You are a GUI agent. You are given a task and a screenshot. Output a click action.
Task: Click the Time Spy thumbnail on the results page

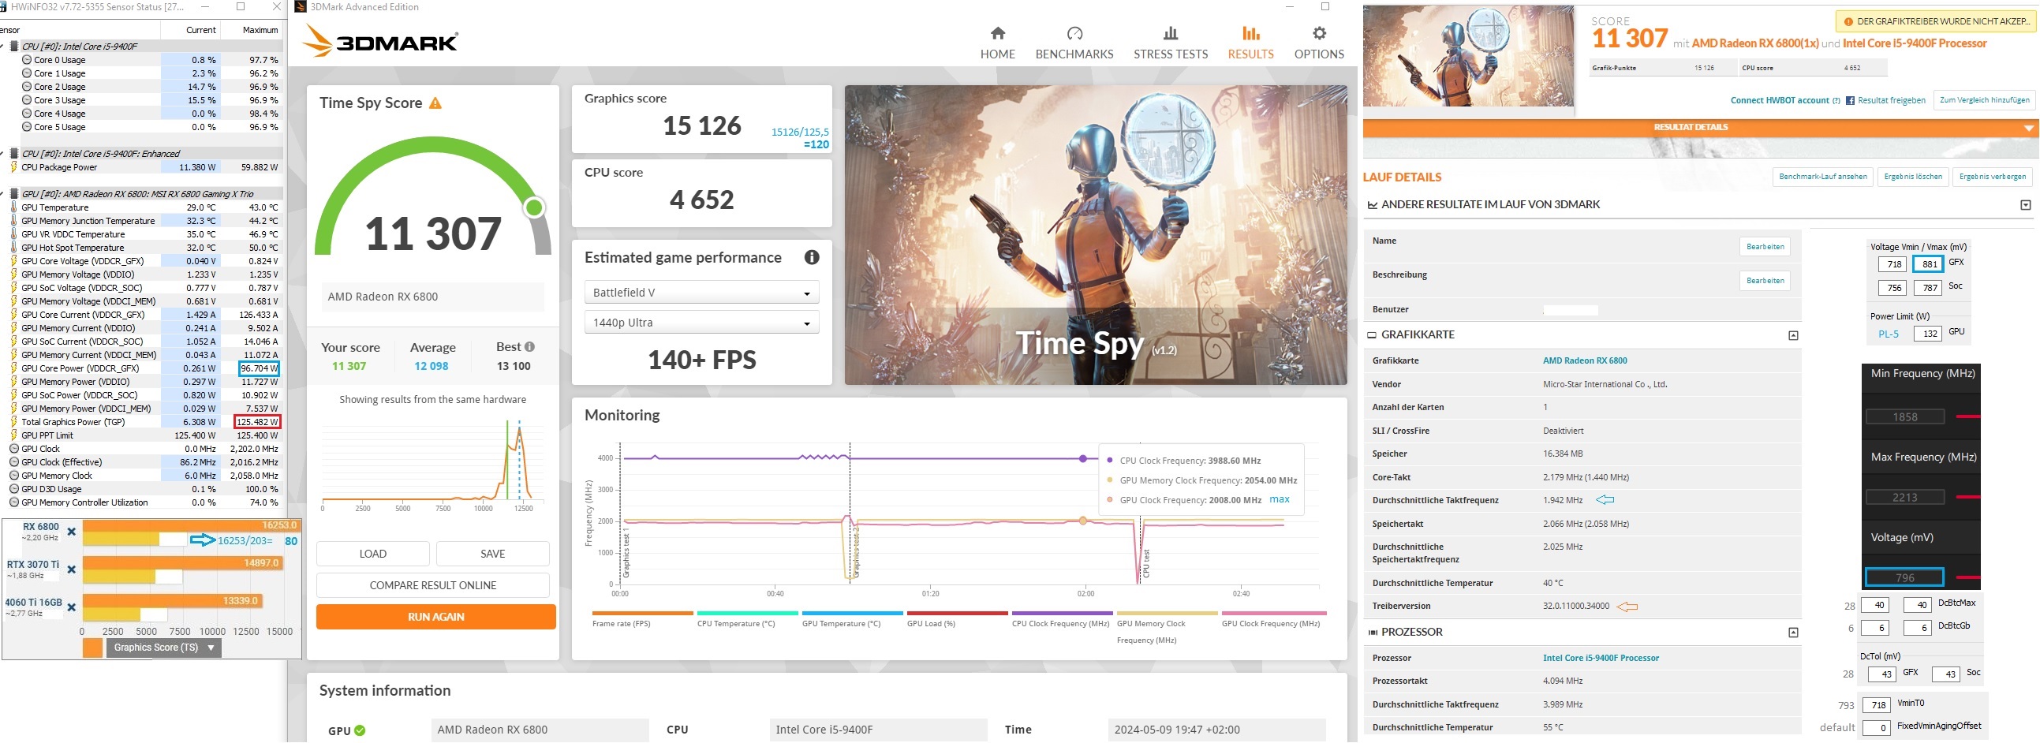(1468, 56)
